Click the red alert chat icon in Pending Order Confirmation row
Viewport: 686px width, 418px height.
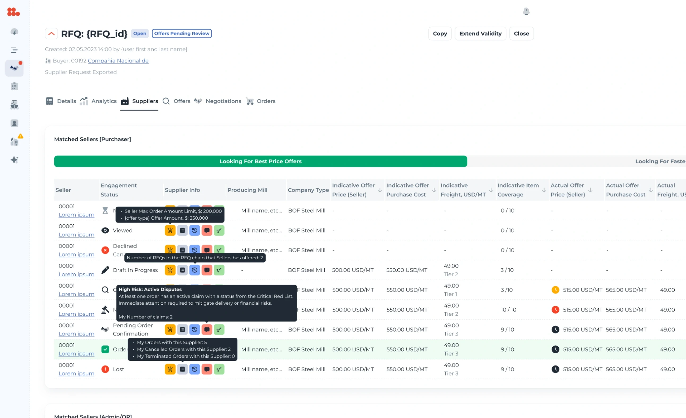[207, 329]
